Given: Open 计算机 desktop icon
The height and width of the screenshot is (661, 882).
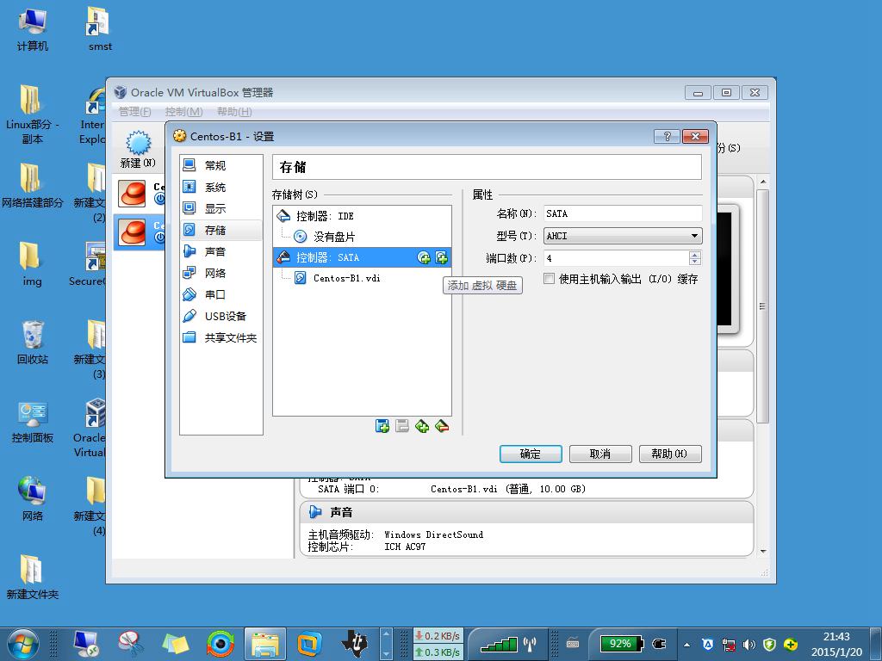Looking at the screenshot, I should point(32,29).
